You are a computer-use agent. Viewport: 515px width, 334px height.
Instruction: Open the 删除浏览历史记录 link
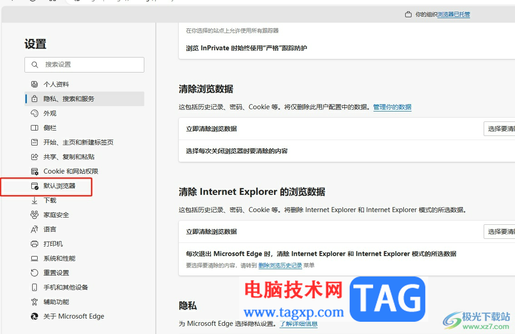(280, 266)
